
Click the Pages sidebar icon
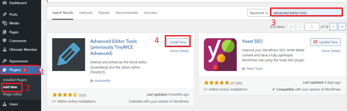pyautogui.click(x=5, y=32)
